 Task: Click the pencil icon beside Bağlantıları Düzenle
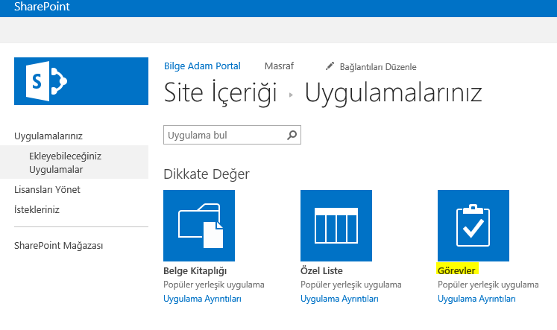click(330, 66)
